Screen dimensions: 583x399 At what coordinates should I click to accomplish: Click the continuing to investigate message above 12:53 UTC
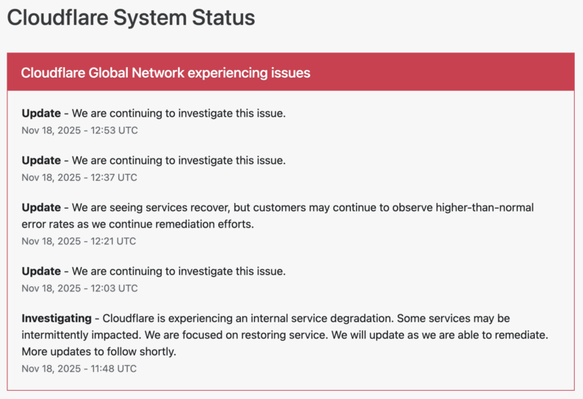click(178, 114)
